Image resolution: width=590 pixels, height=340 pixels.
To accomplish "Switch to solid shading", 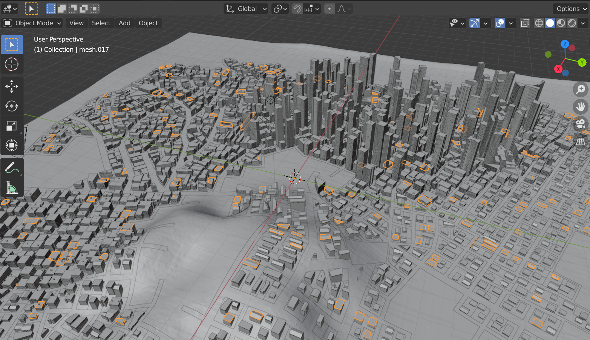I will point(550,23).
